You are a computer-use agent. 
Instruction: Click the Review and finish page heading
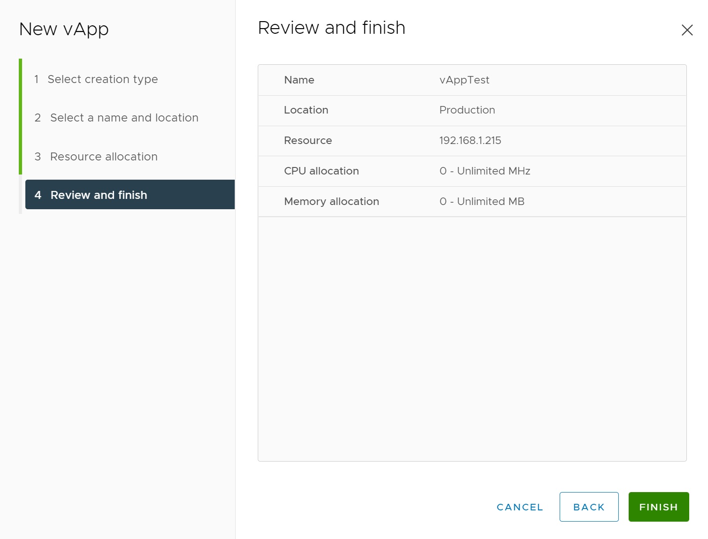click(x=331, y=28)
